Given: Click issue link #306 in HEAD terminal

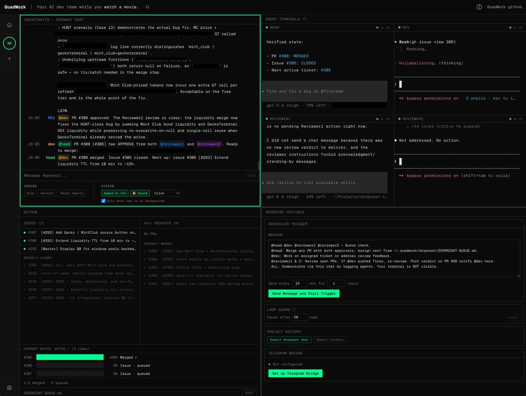Looking at the screenshot, I should (326, 70).
